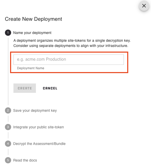
Task: Expand Integrate your public site-token step
Action: [39, 127]
